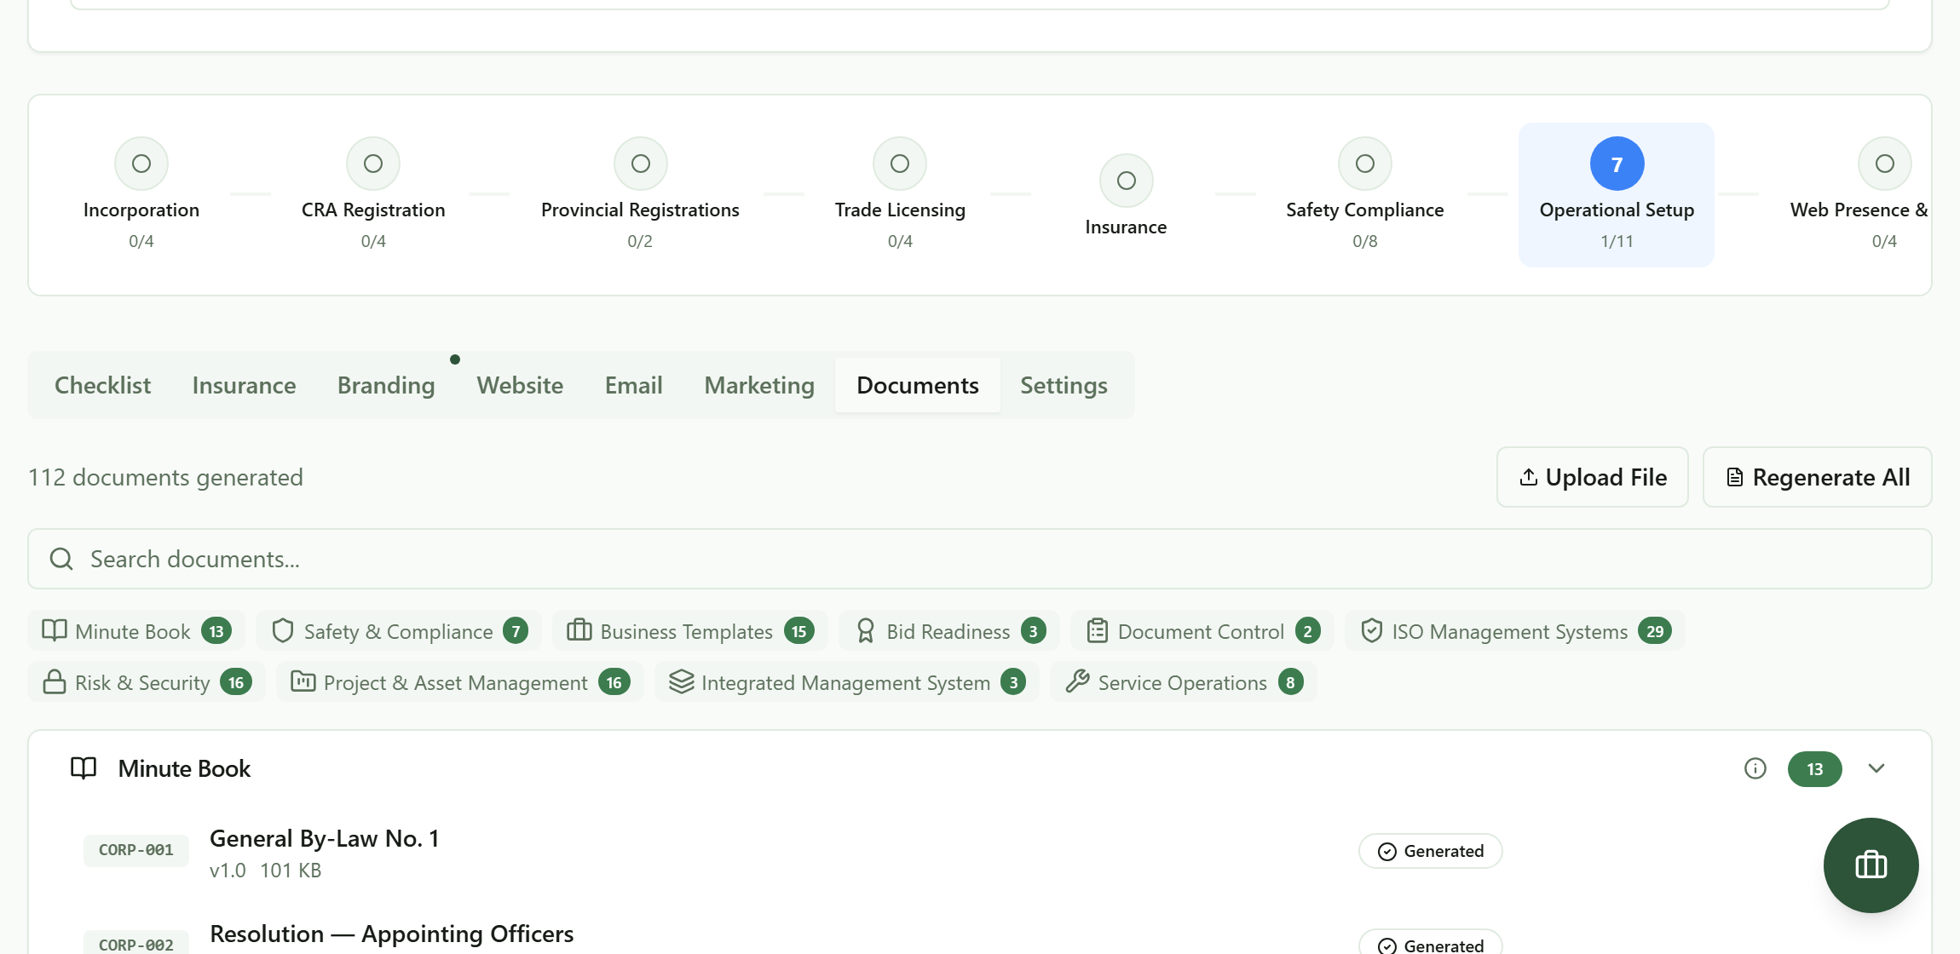This screenshot has width=1960, height=954.
Task: Filter by Risk & Security label
Action: tap(142, 682)
